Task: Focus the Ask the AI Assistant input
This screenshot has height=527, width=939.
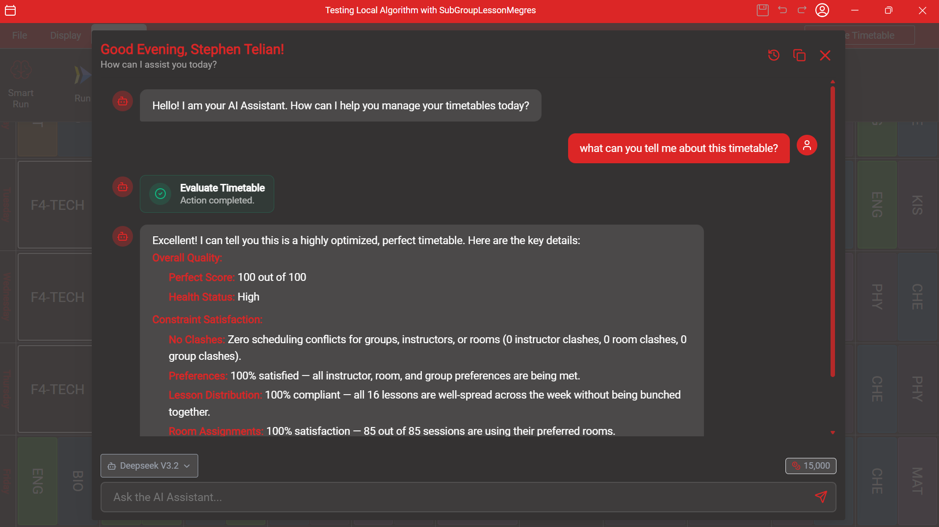Action: 456,497
